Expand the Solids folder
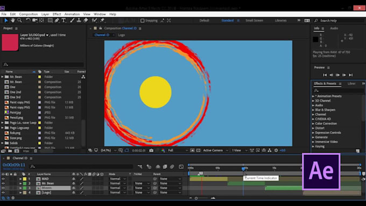This screenshot has height=206, width=366. (x=2, y=143)
